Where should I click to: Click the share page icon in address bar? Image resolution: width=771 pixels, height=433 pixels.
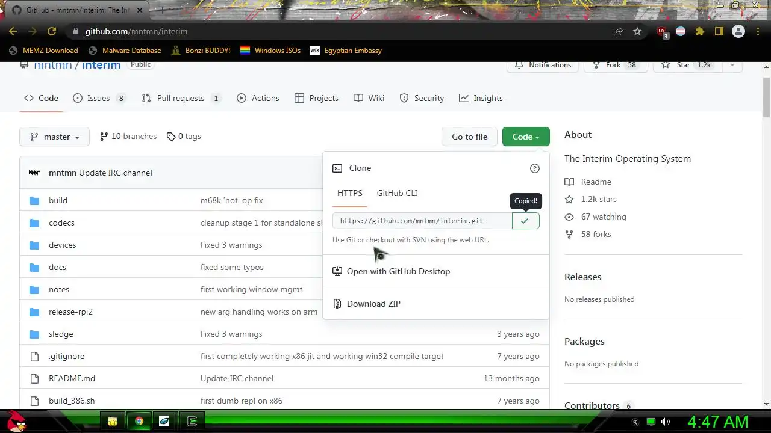point(618,31)
